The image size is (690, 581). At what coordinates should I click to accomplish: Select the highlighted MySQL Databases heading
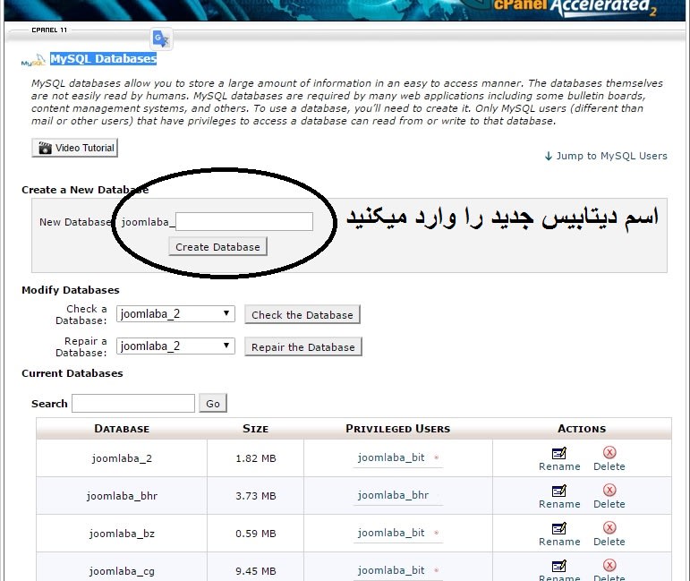click(x=103, y=58)
